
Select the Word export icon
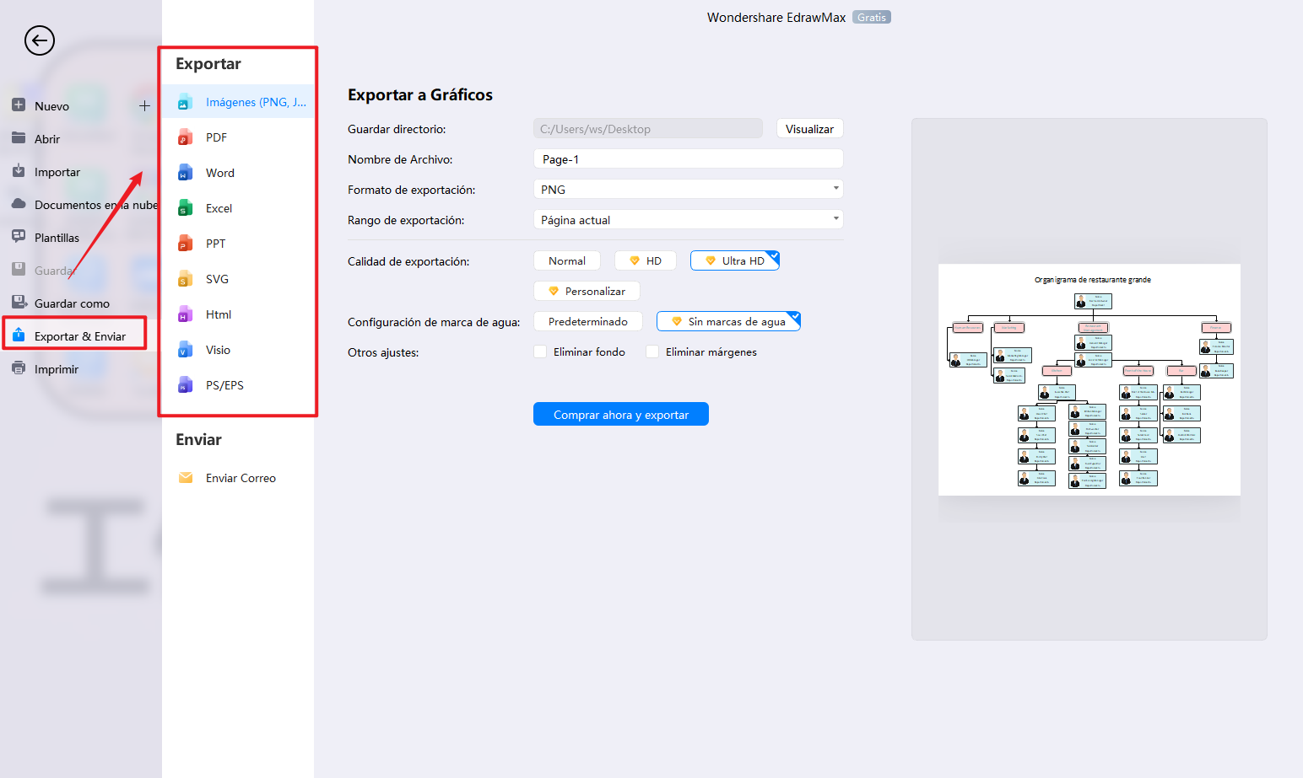pyautogui.click(x=186, y=173)
